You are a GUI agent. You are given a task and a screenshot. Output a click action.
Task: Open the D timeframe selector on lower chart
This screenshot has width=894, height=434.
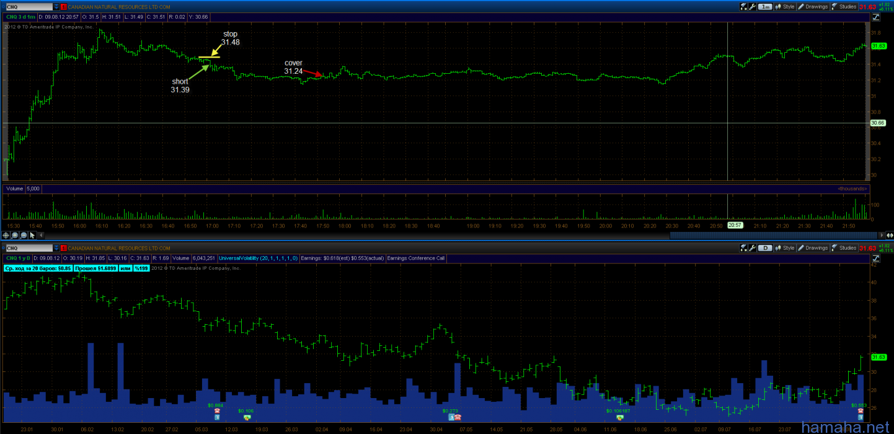[765, 248]
